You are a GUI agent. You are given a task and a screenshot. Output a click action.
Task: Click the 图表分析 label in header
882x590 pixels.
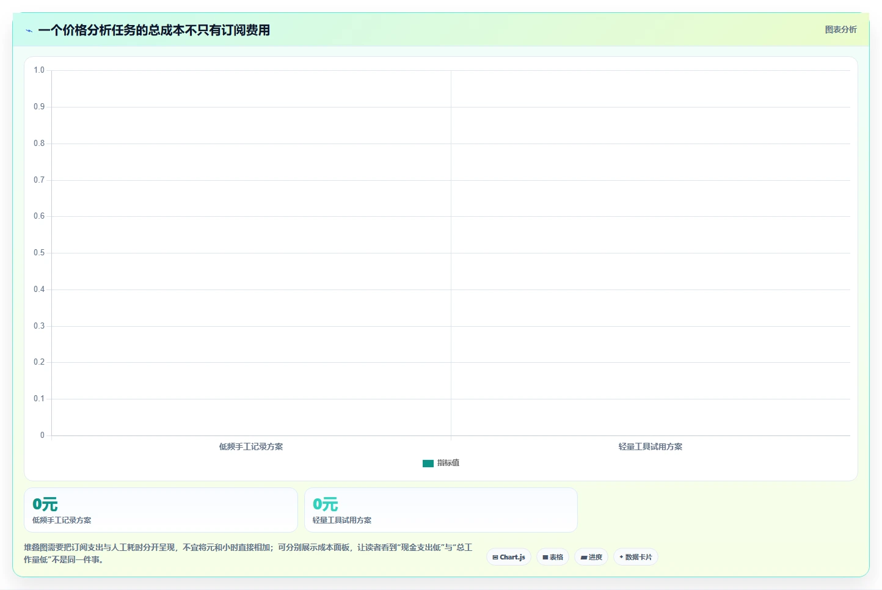click(x=840, y=29)
